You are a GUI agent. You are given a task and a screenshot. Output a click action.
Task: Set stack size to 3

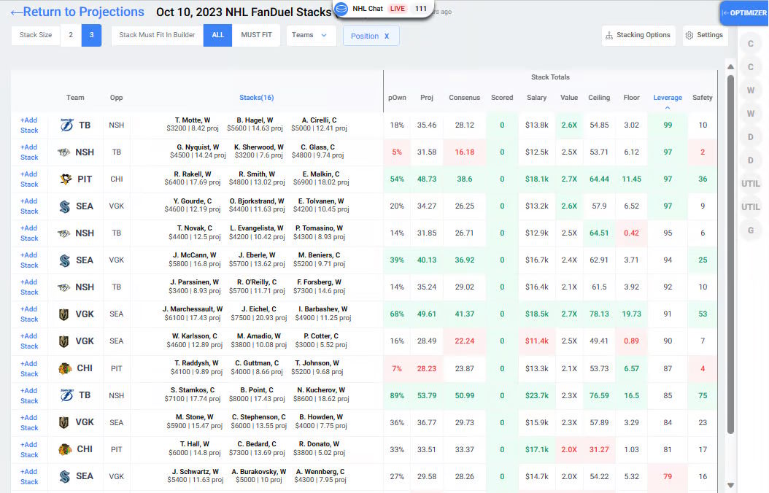click(91, 35)
